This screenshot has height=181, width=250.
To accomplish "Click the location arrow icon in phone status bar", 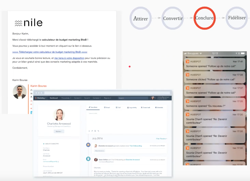I will coord(236,53).
